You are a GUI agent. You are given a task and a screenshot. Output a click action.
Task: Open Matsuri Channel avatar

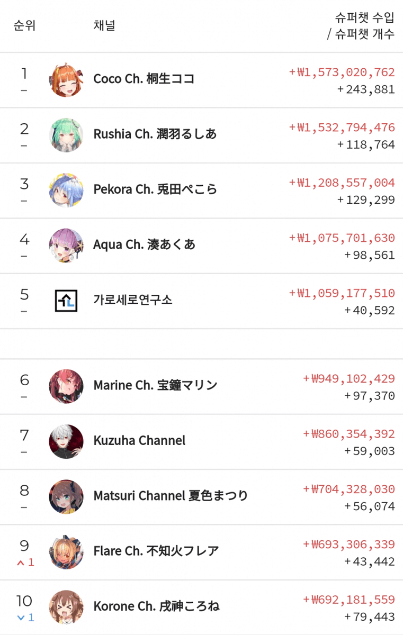pyautogui.click(x=66, y=496)
